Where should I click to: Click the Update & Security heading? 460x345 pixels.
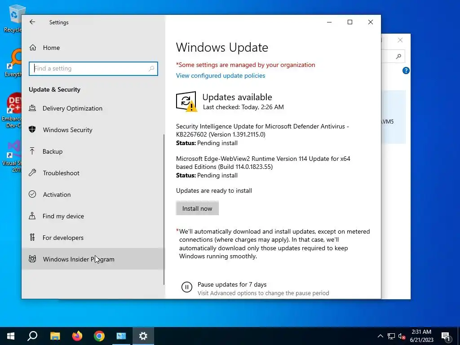coord(54,89)
